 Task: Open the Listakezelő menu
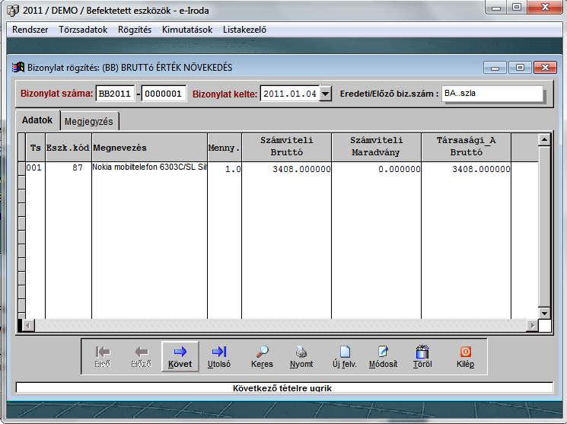click(x=244, y=30)
